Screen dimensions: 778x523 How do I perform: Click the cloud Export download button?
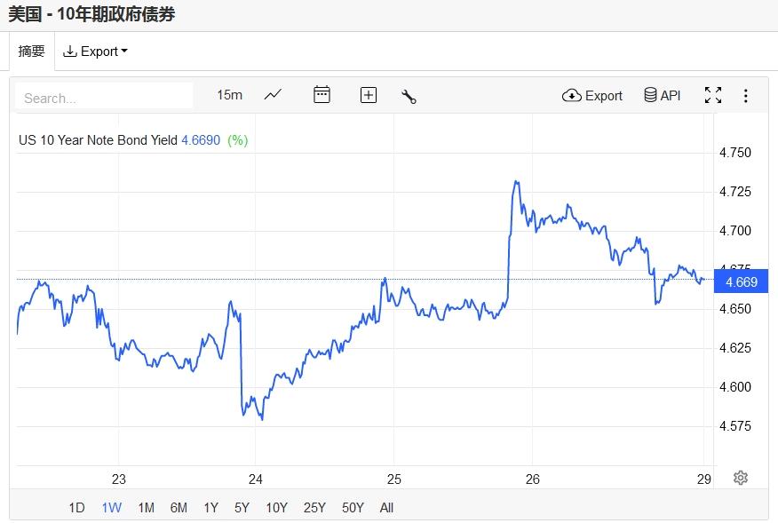point(592,95)
